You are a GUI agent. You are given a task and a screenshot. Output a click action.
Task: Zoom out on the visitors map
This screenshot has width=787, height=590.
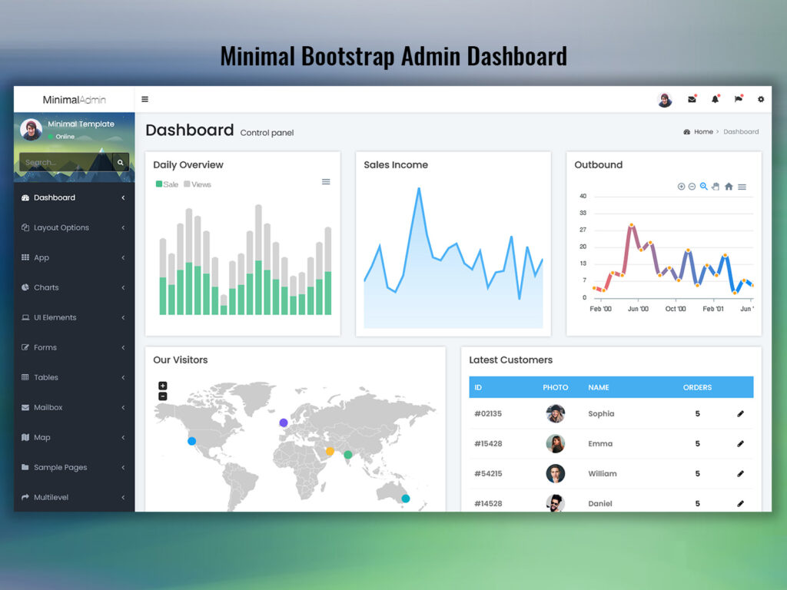[163, 396]
